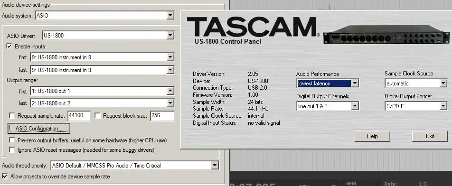
Task: Open last input instrument in 9 dropdown
Action: click(x=170, y=70)
